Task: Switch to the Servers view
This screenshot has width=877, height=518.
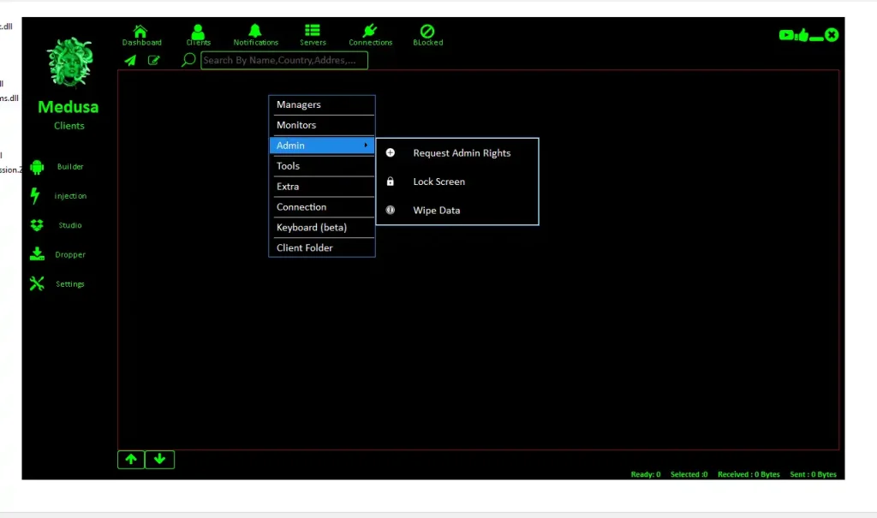Action: coord(313,34)
